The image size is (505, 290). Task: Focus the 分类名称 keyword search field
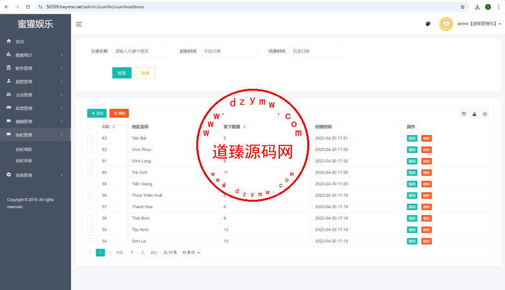140,51
